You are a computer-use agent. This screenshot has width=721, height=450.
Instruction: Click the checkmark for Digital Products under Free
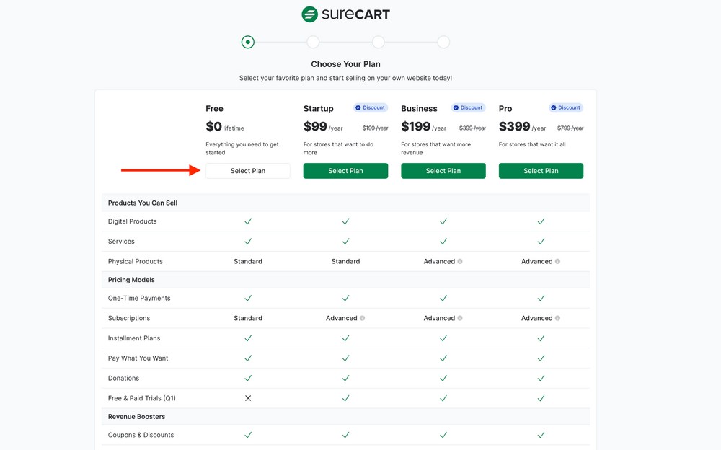pos(248,221)
